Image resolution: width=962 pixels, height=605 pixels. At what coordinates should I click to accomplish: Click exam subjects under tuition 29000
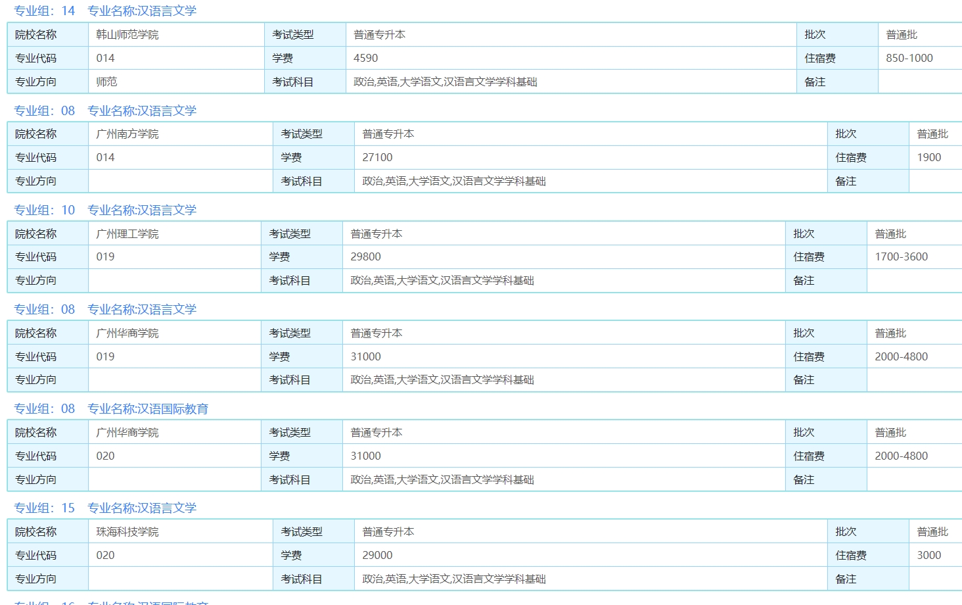coord(454,579)
